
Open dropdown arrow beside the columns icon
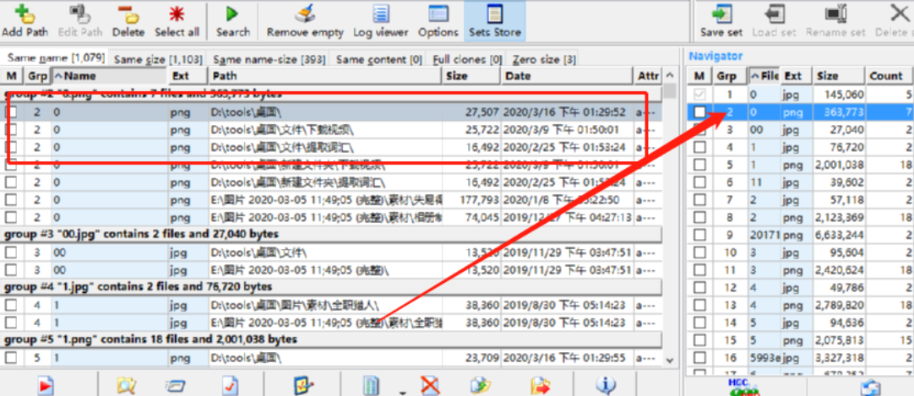pos(402,393)
